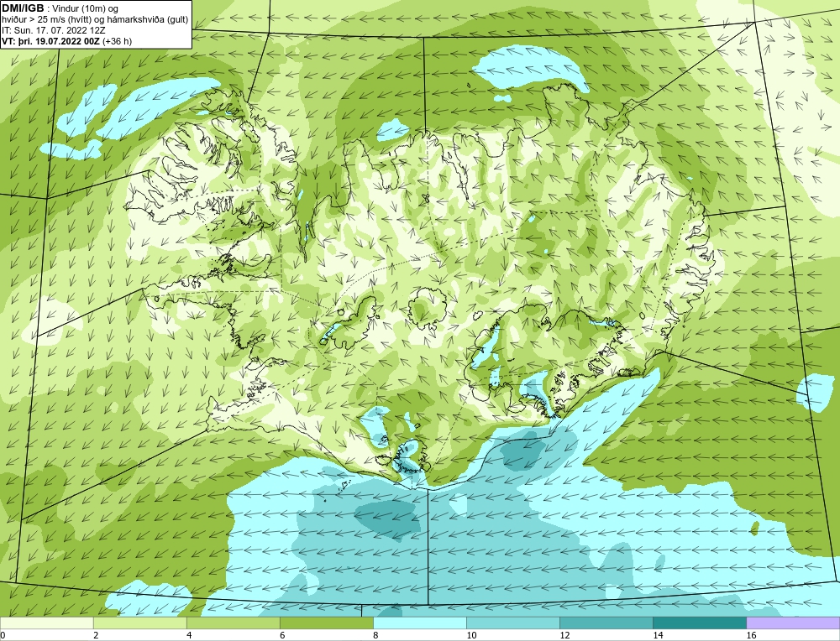This screenshot has width=840, height=641.
Task: Click the 4–6 m/s green legend swatch
Action: tap(233, 623)
